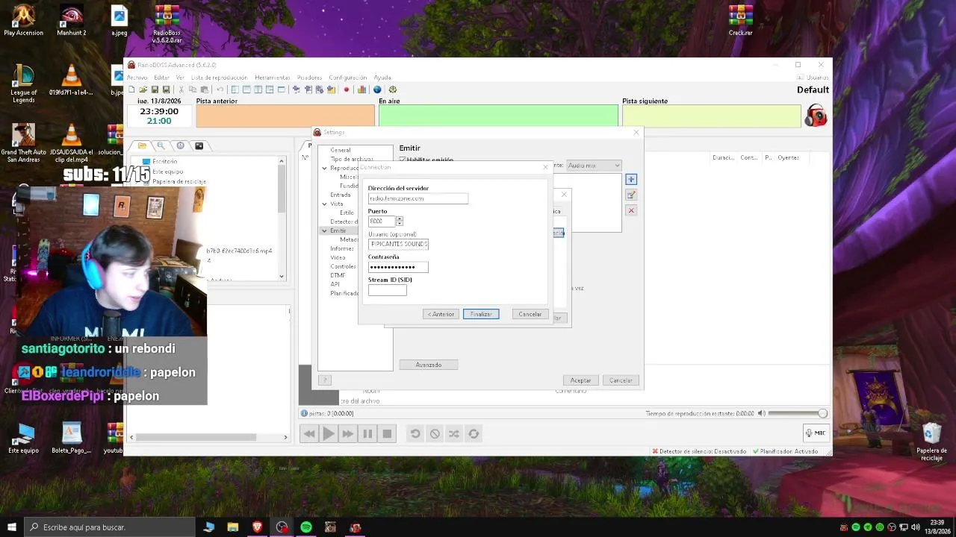Open the Ayuda menu
Image resolution: width=956 pixels, height=537 pixels.
(382, 78)
